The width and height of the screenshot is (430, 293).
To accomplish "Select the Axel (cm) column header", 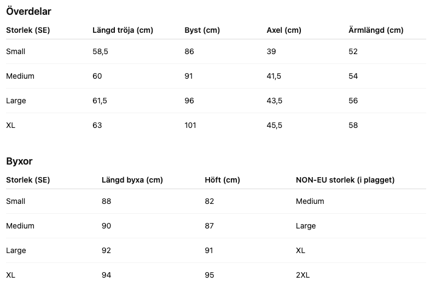I will (283, 30).
